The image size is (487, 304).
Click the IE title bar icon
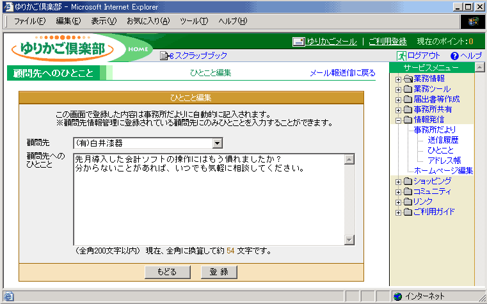click(8, 6)
